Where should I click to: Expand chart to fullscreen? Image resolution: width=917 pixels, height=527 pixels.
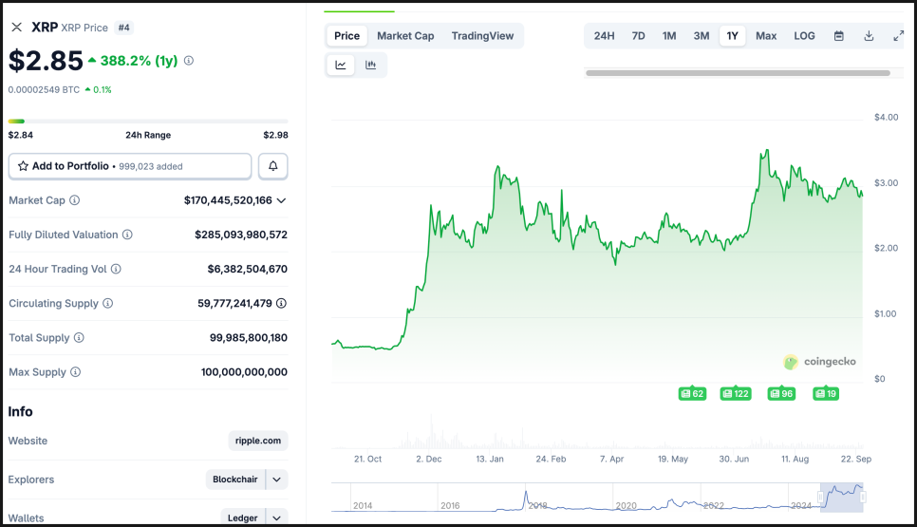click(x=898, y=36)
